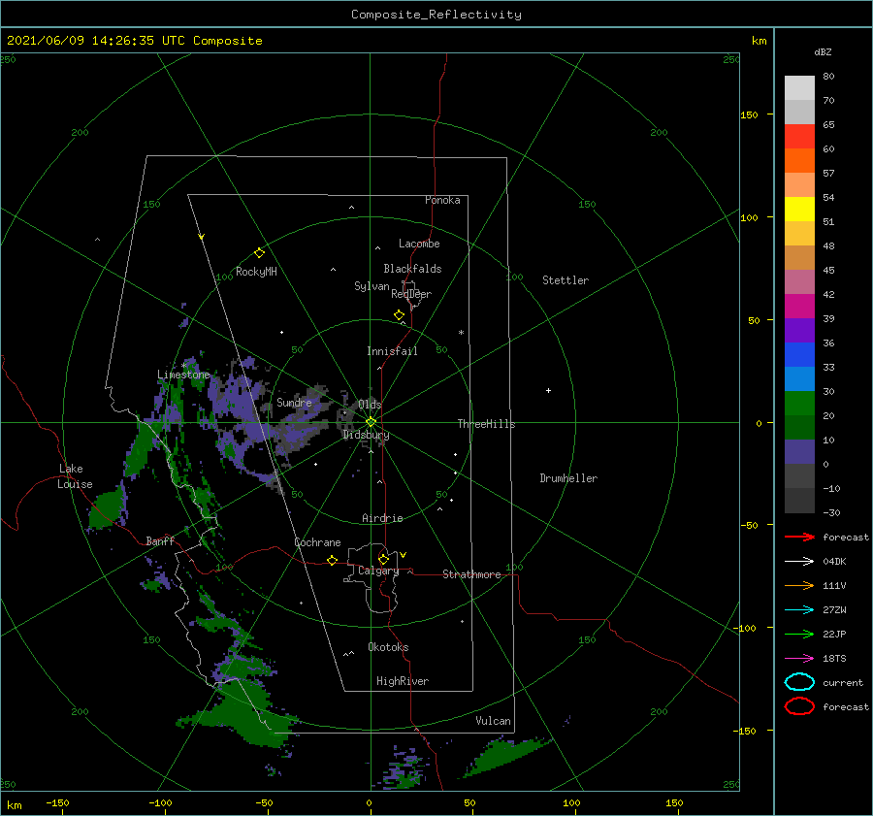This screenshot has height=816, width=873.
Task: Click the bright green 20–30 dBZ band
Action: (x=799, y=404)
